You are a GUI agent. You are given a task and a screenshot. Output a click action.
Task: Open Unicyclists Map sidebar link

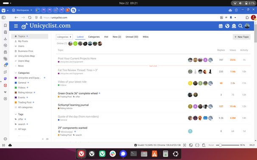tap(26, 56)
